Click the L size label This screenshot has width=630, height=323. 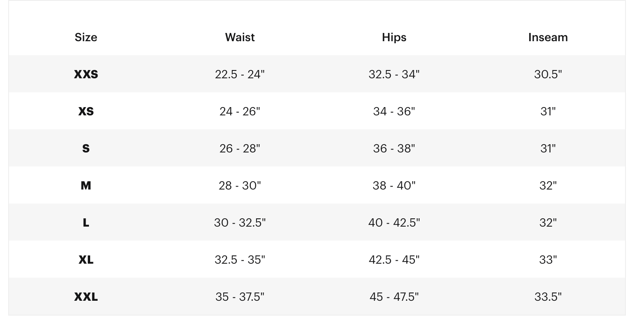point(86,222)
